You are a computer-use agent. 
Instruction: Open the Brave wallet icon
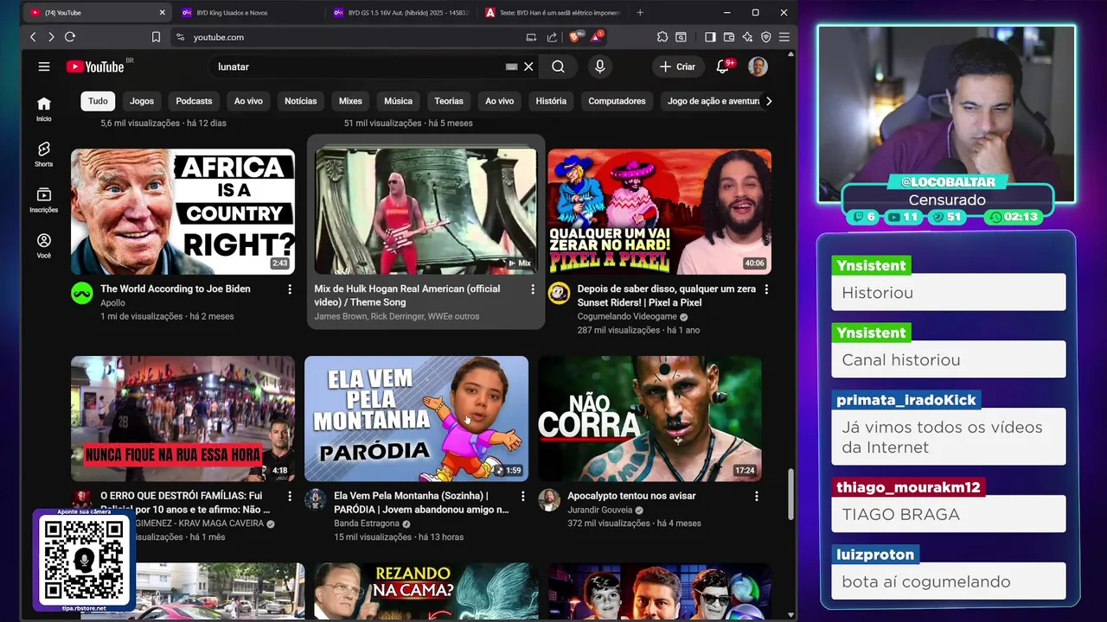[729, 37]
